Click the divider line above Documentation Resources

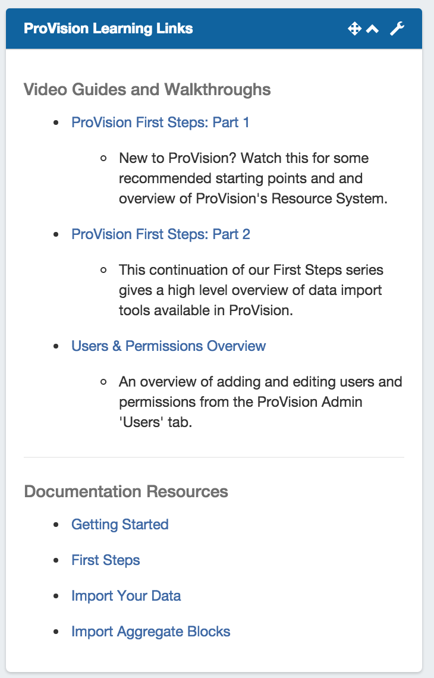coord(214,457)
